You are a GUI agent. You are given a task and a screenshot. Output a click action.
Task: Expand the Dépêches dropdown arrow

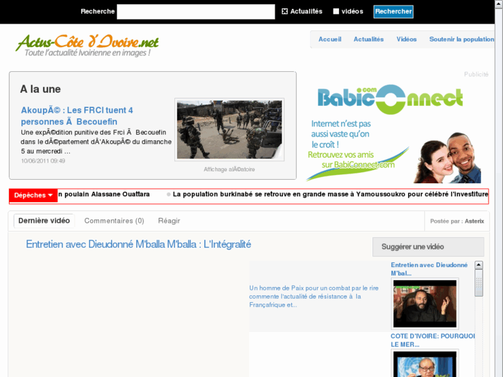tap(51, 195)
